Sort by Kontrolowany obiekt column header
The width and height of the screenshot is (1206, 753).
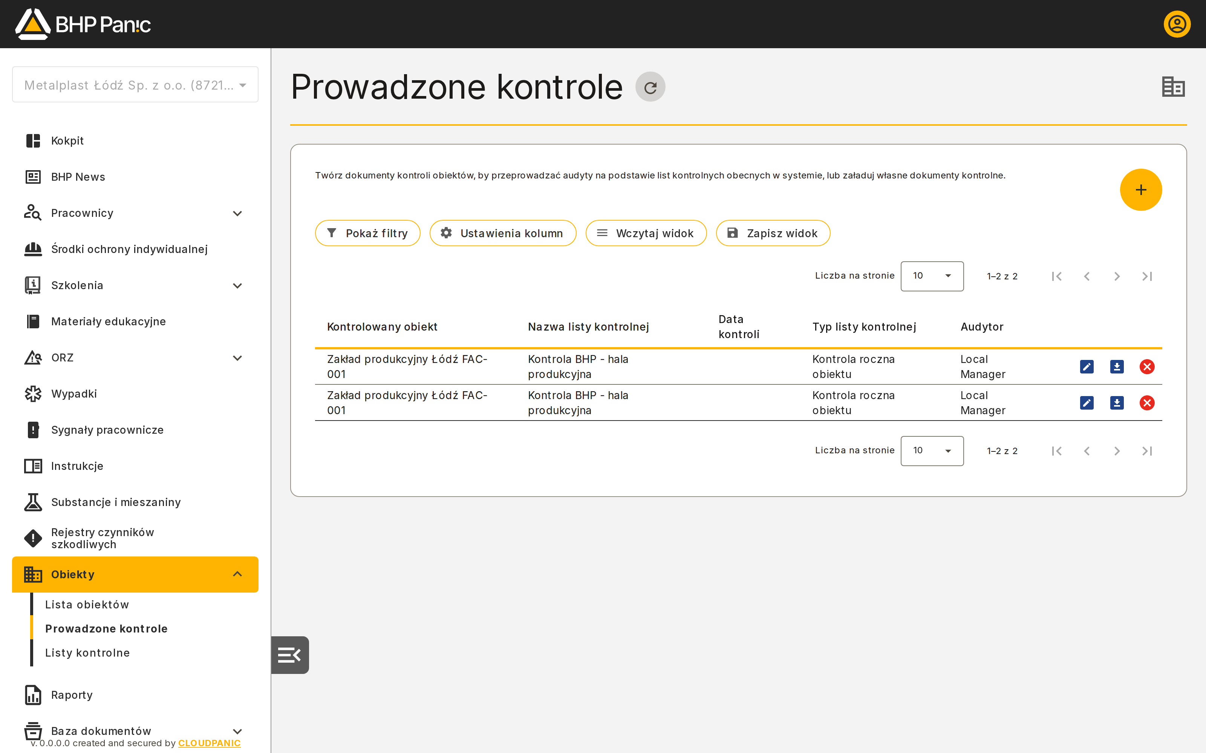click(382, 327)
